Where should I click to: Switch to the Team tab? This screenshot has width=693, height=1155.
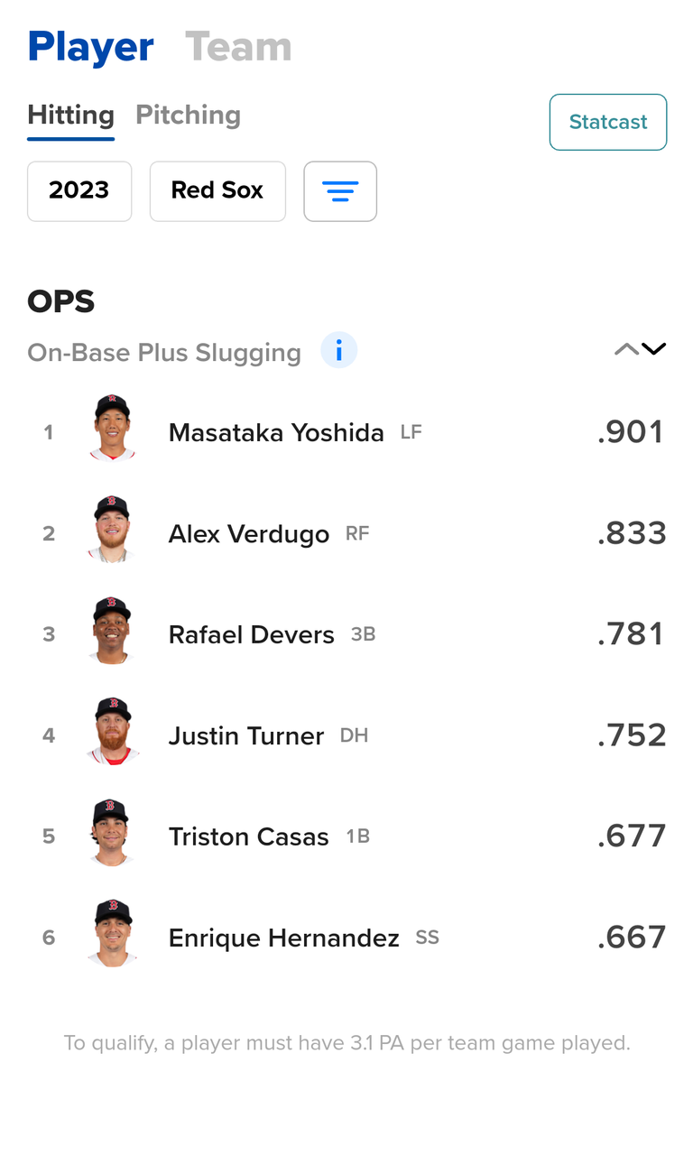pos(238,48)
